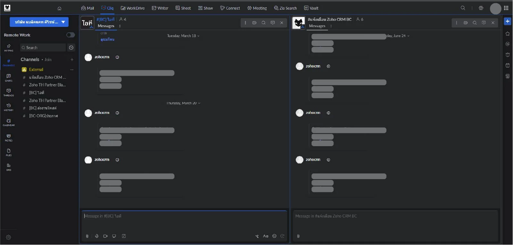Search within the right chat pane

(x=475, y=23)
